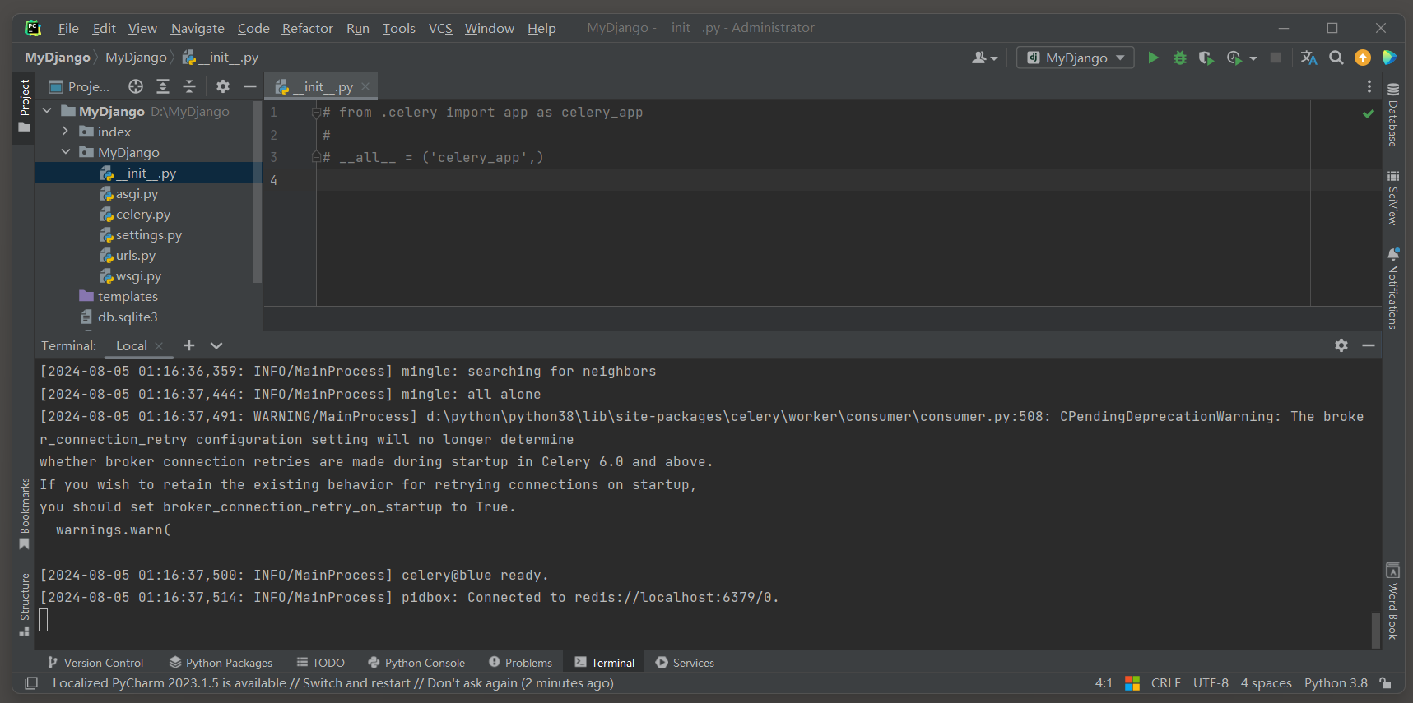Screen dimensions: 1413x703
Task: Toggle the Structure side panel
Action: coord(24,604)
